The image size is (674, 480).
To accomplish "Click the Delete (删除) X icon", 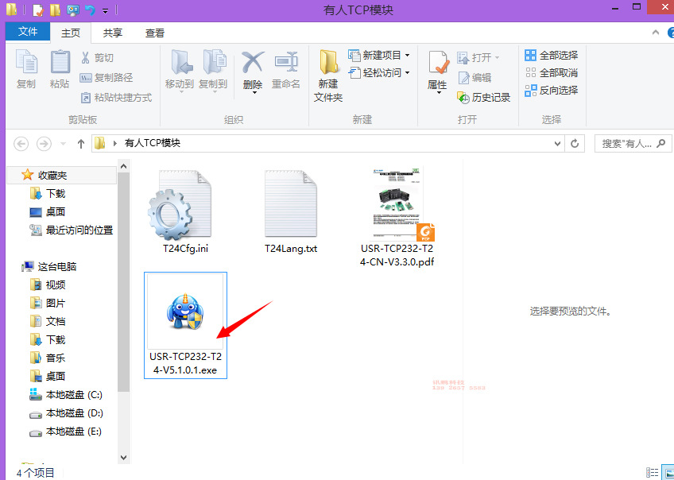I will point(252,64).
